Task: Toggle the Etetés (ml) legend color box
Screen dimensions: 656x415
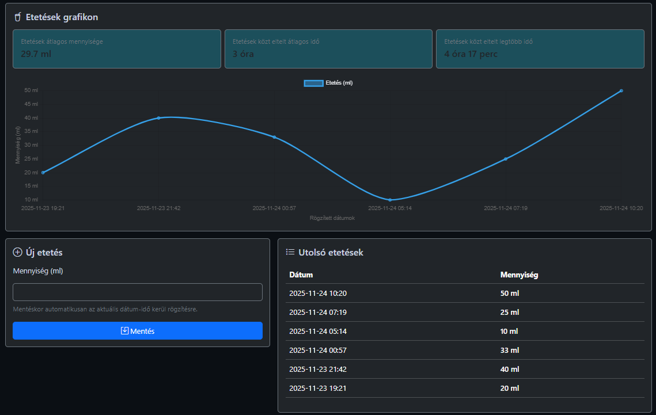Action: pyautogui.click(x=313, y=83)
